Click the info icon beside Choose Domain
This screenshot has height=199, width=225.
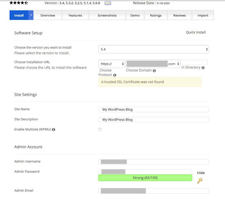tap(154, 71)
